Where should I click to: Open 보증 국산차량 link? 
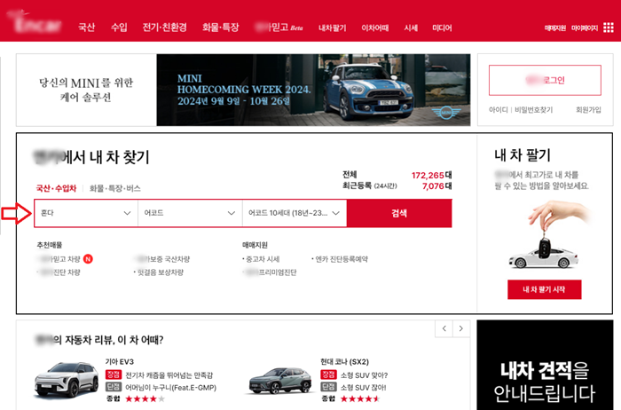point(162,259)
